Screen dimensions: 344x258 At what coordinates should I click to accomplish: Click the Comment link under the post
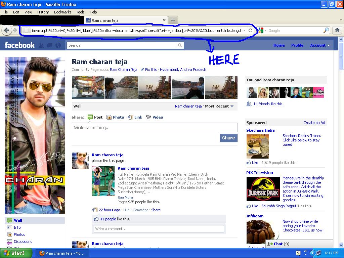(140, 210)
